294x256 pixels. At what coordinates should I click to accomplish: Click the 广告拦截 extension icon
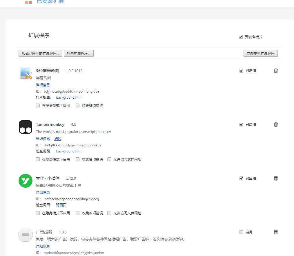[x=26, y=235]
